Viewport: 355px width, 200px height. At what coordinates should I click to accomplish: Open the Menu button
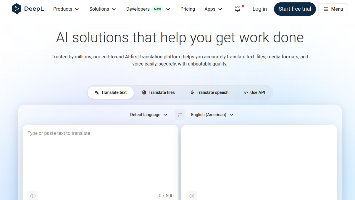click(333, 9)
